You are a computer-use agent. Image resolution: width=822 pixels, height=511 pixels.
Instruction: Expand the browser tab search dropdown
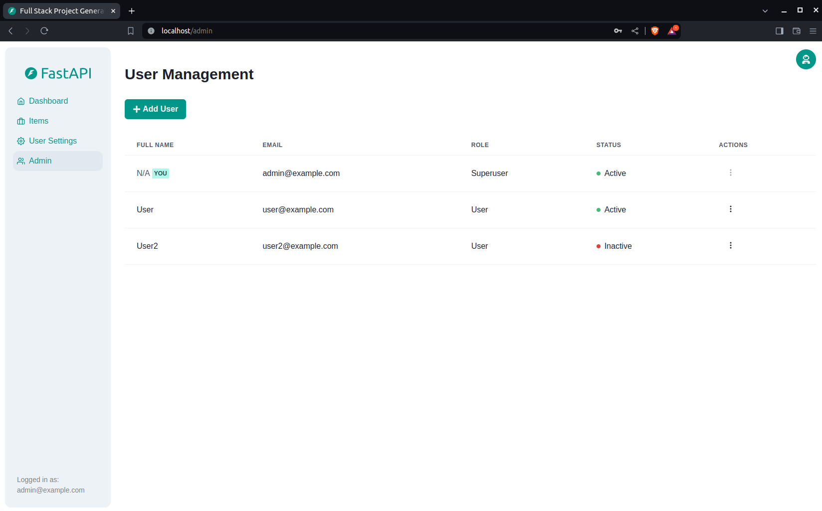(x=765, y=10)
